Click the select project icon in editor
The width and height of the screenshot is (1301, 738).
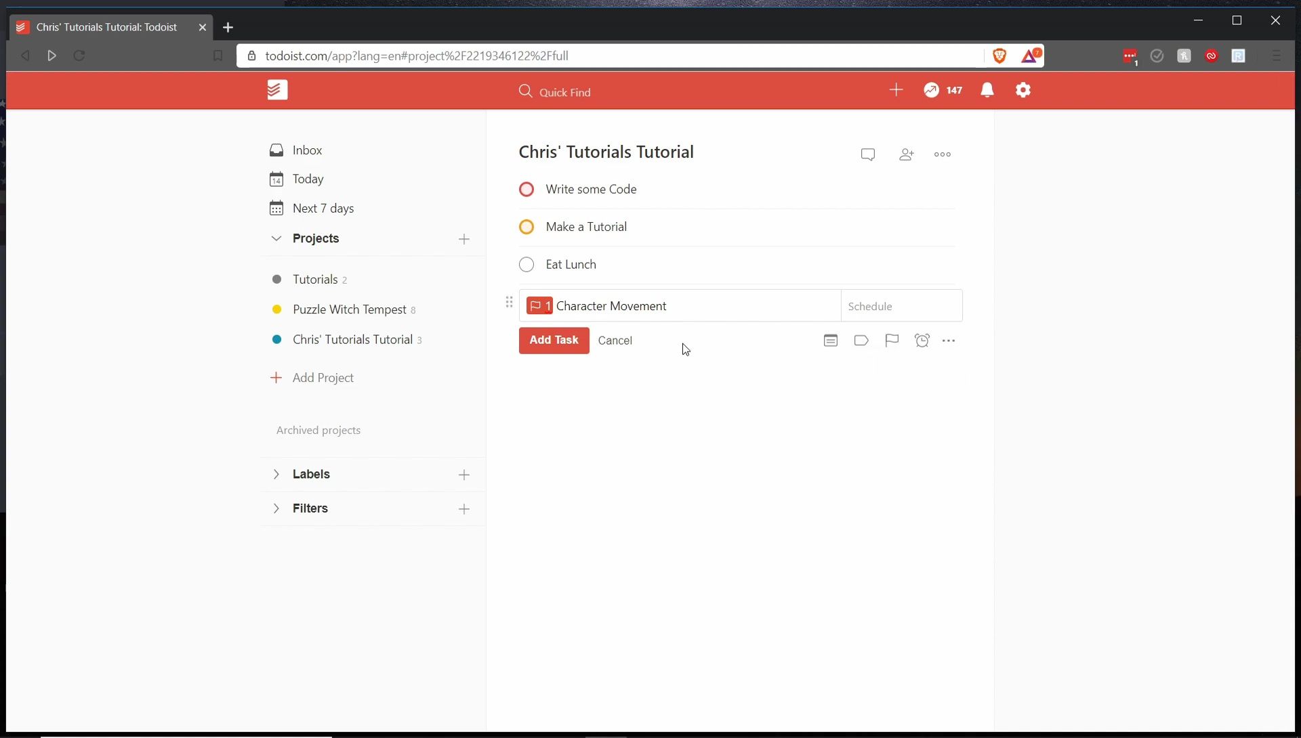tap(831, 341)
